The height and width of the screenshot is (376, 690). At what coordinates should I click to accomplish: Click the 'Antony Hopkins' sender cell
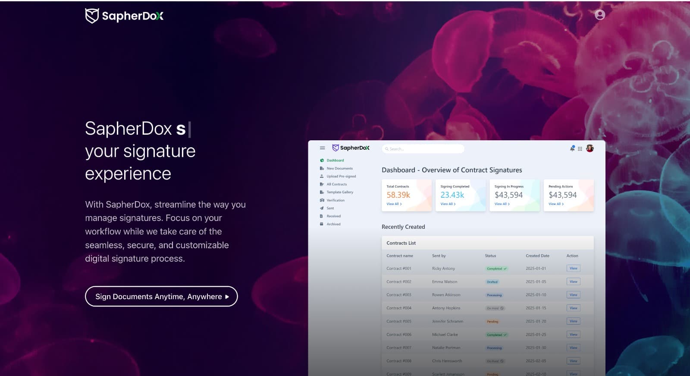446,308
